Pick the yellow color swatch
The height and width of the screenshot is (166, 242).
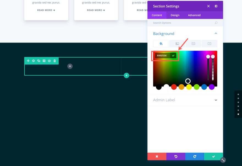(189, 87)
